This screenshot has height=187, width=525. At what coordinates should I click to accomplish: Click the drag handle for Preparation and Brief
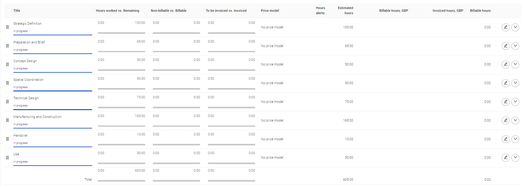coord(7,46)
